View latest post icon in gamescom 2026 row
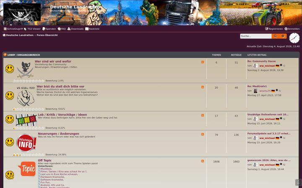This screenshot has width=302, height=188. point(284,165)
